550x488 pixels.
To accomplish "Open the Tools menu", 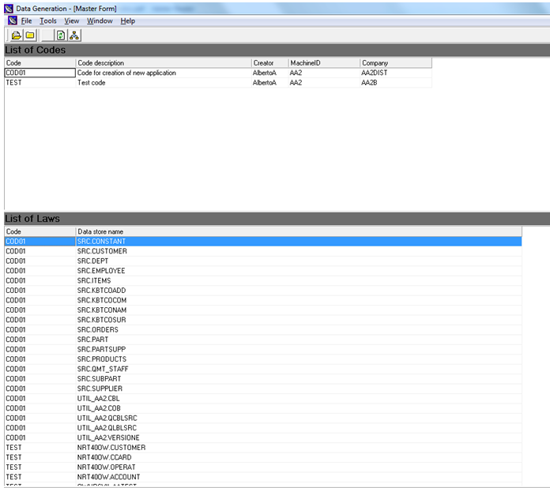I will [48, 21].
